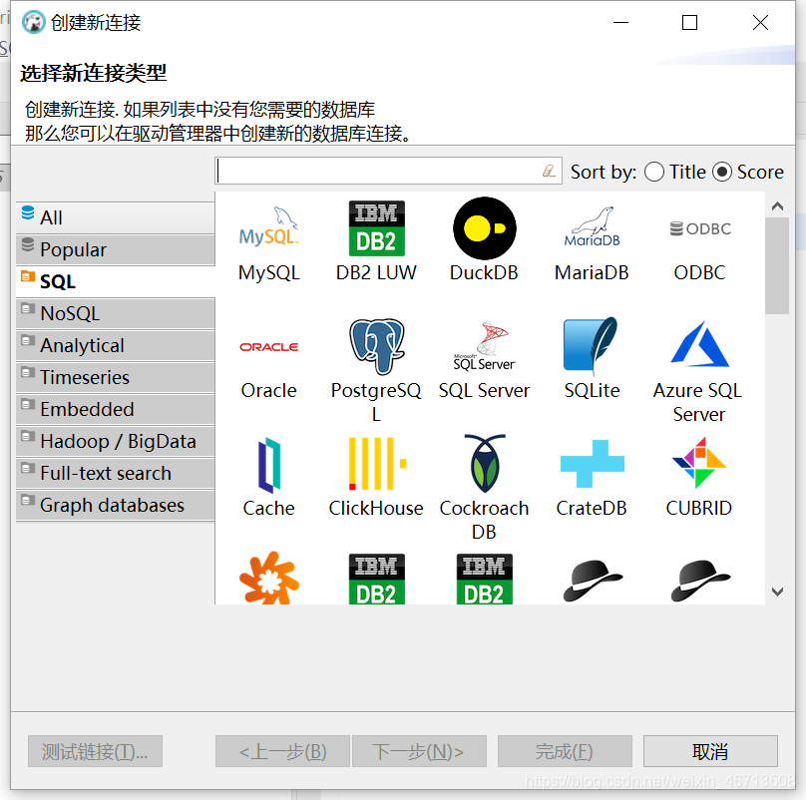Minimize the 创建新连接 dialog window

click(x=620, y=23)
